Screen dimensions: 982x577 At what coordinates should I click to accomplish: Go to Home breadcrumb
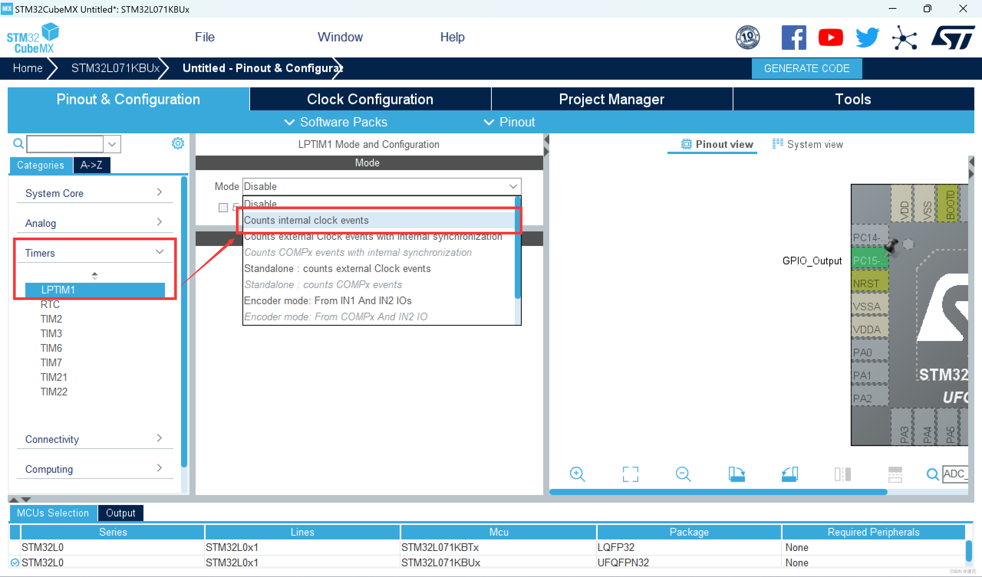(28, 68)
